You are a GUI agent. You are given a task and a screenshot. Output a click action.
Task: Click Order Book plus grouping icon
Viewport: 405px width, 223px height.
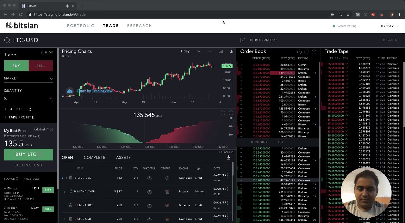coord(314,51)
